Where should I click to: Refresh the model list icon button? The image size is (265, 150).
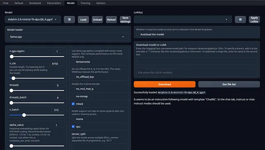pos(69,19)
